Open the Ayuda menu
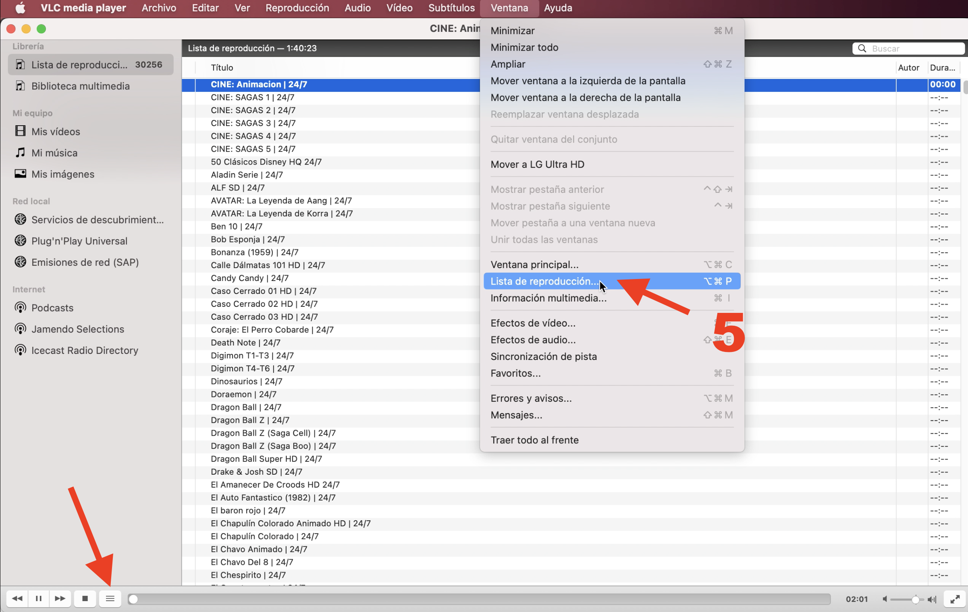 pyautogui.click(x=558, y=8)
